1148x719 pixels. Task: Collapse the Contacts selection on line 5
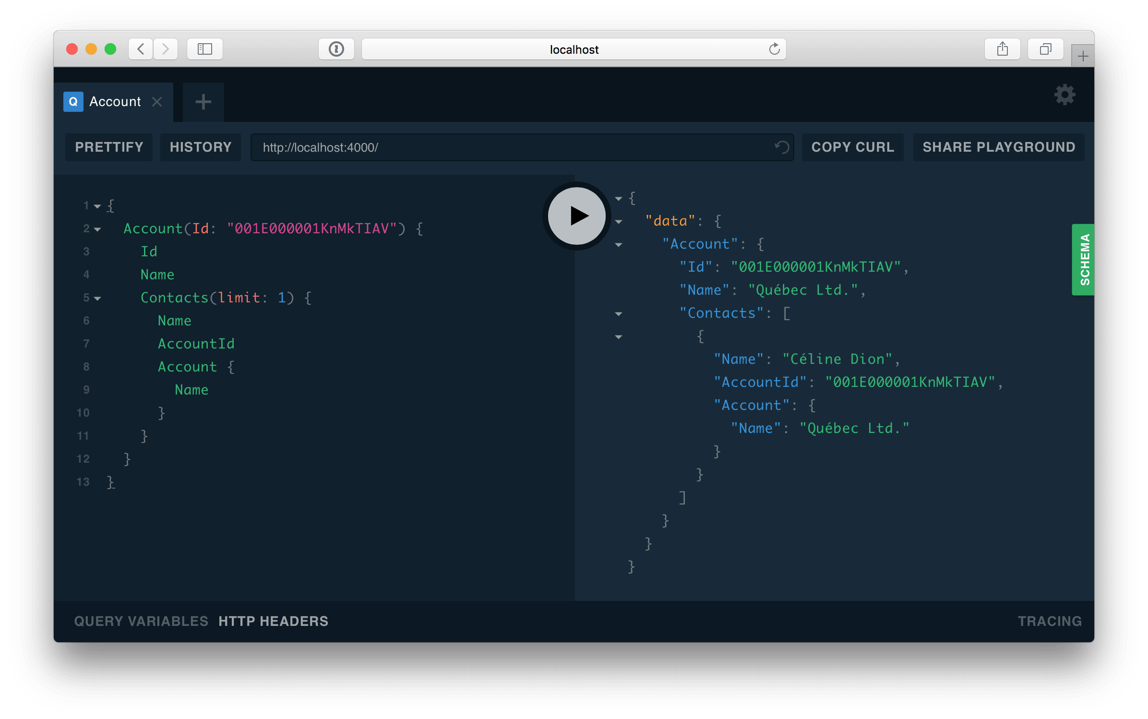coord(97,298)
